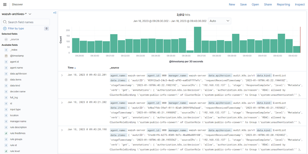Expand the 09:43:20.198 log entry

coord(62,130)
